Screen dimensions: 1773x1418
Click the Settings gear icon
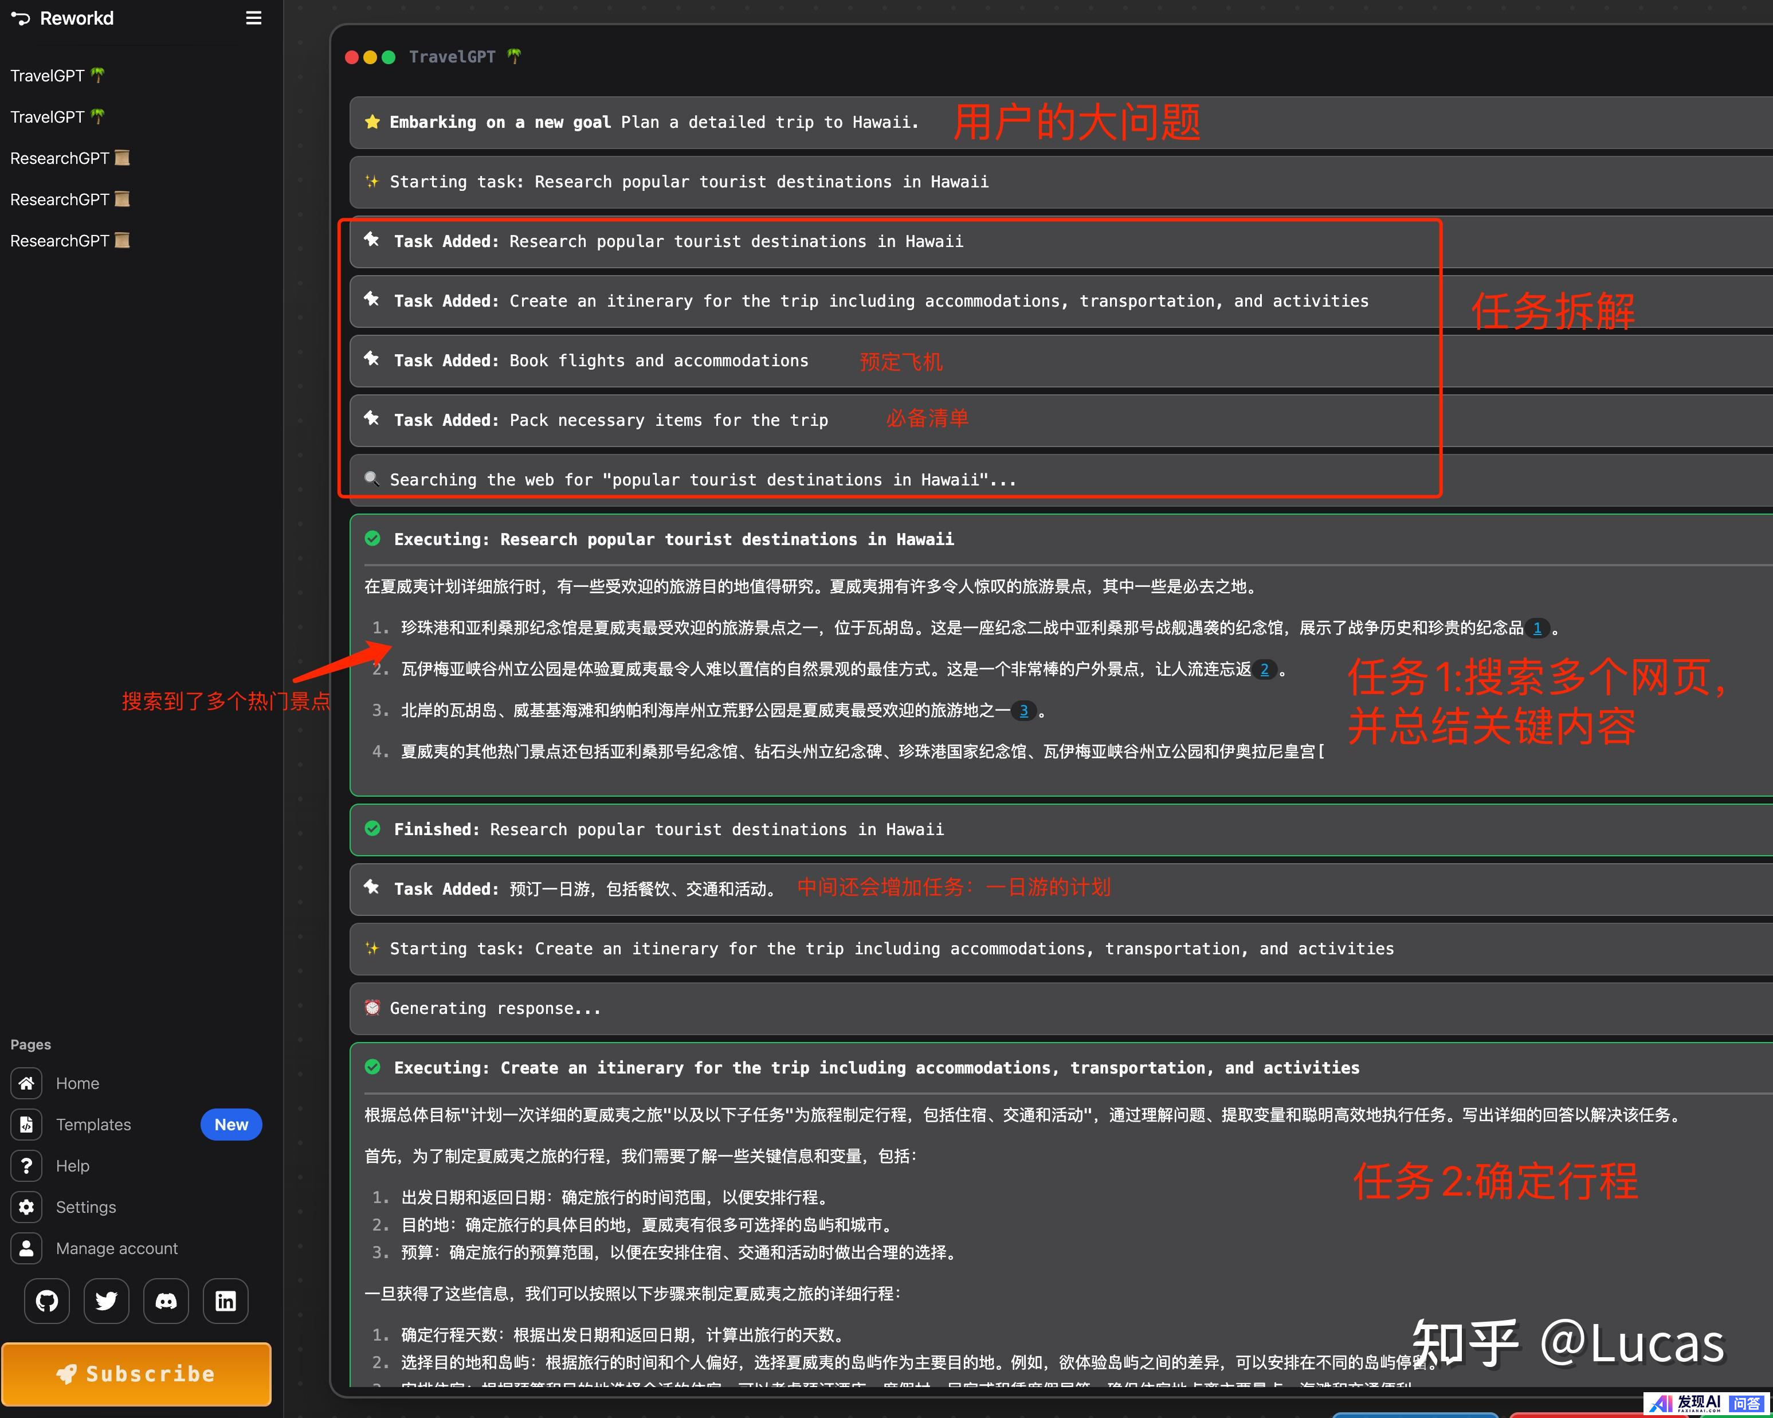[26, 1207]
